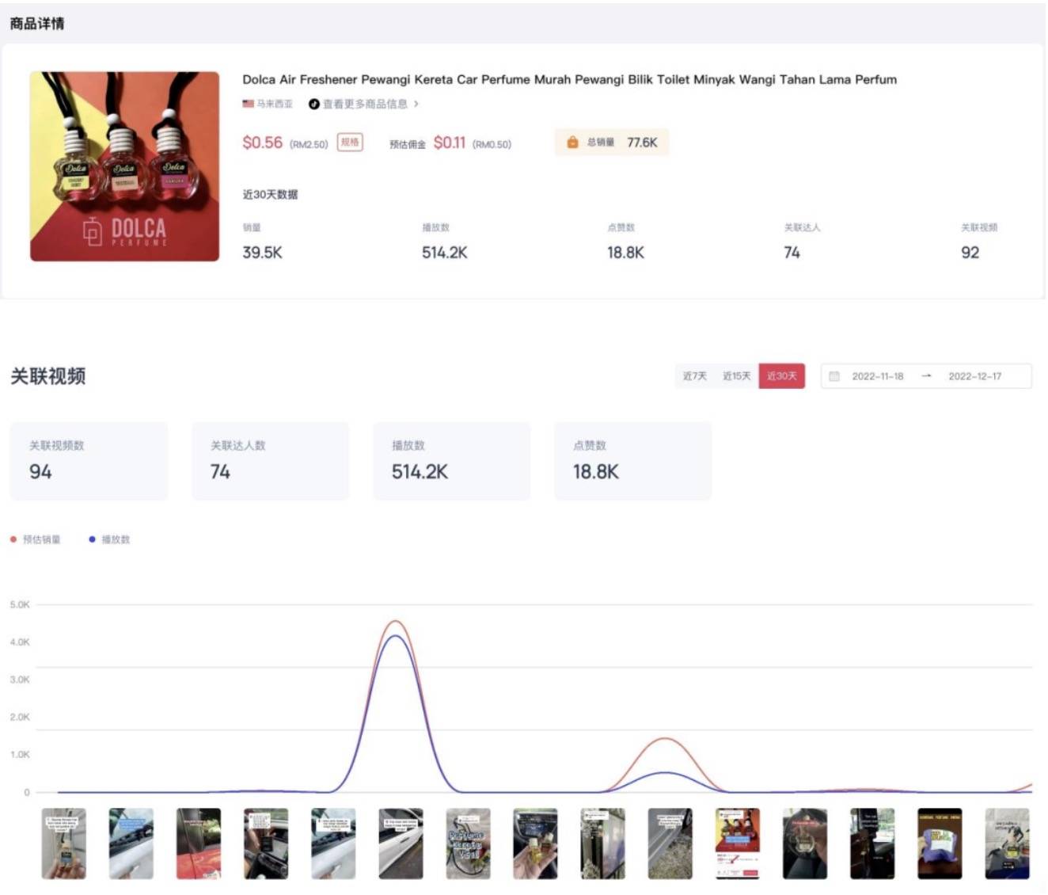This screenshot has height=895, width=1048.
Task: Click the 商品详情 header
Action: 37,24
